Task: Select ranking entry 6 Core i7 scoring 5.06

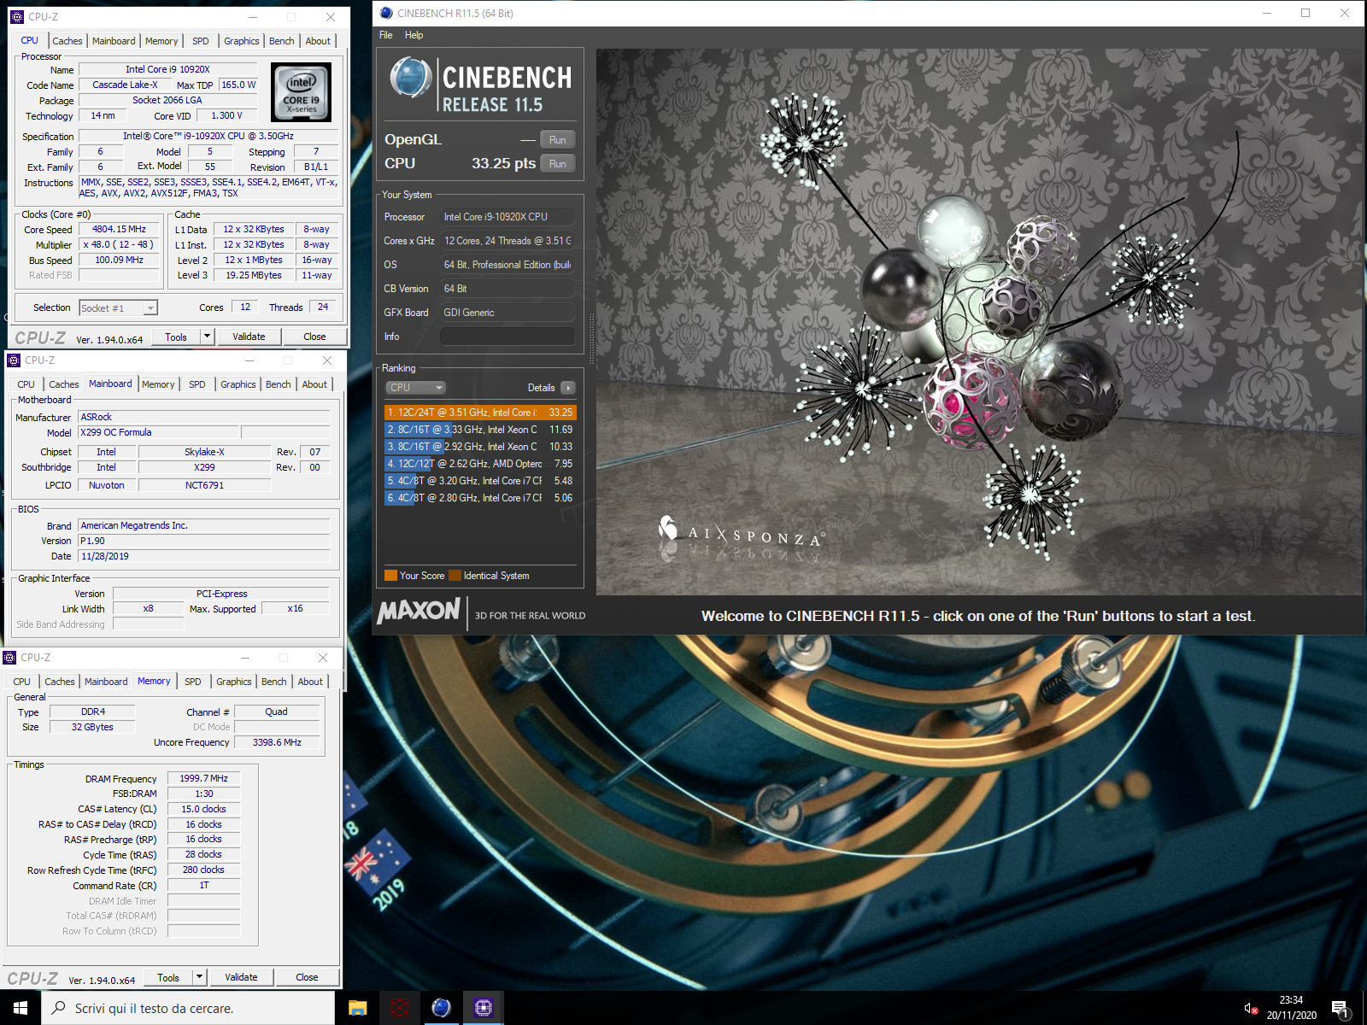Action: click(480, 498)
